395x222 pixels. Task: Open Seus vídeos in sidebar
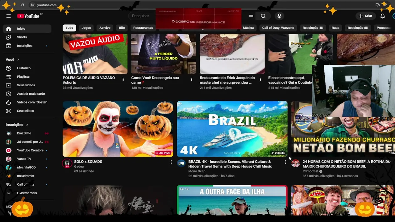(x=27, y=85)
